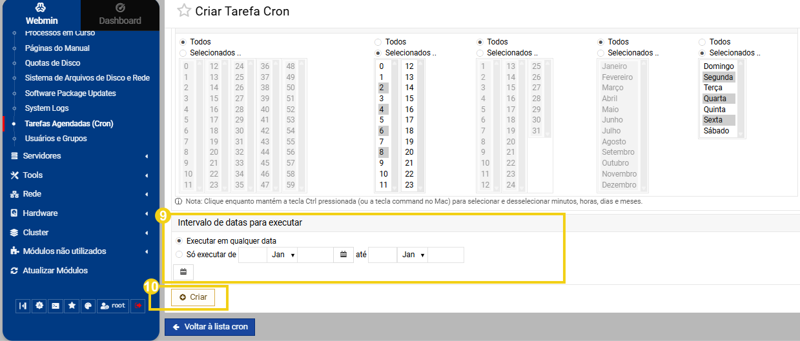Expand 'Módulos não utilizados' category
The image size is (800, 341).
tap(79, 251)
